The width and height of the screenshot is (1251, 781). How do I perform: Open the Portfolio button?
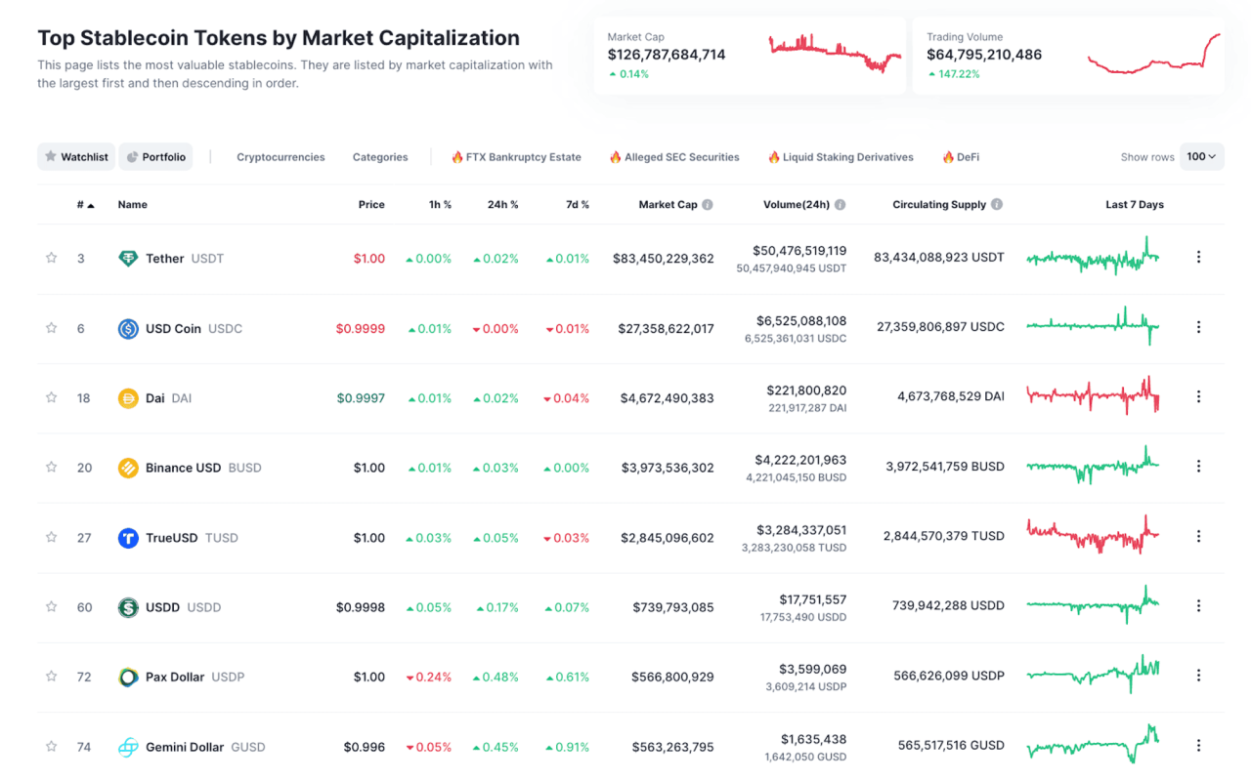156,156
